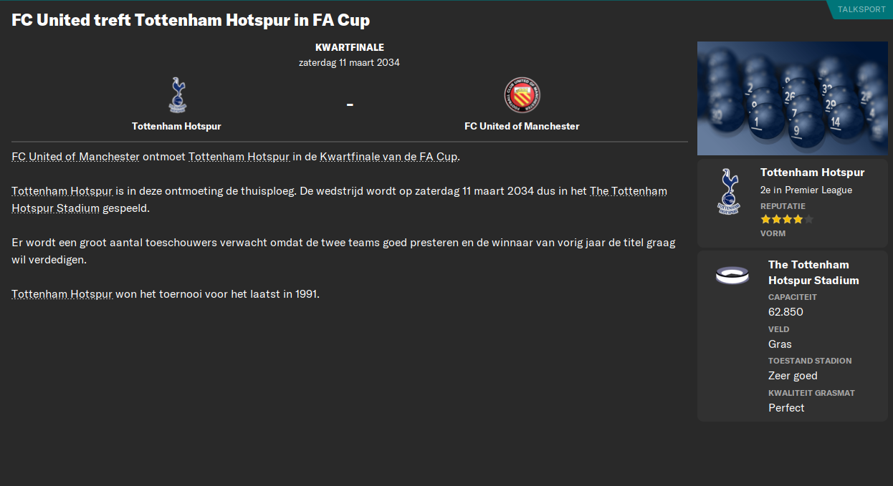Open the FC United of Manchester club link
Screen dimensions: 893x486
75,156
